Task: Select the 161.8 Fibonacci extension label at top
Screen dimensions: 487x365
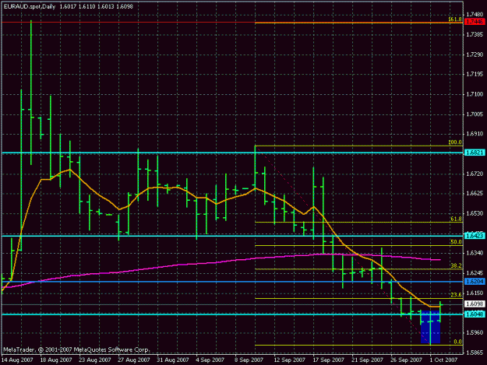Action: pyautogui.click(x=455, y=19)
